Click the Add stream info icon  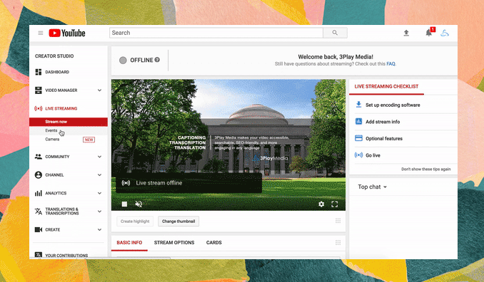click(358, 121)
